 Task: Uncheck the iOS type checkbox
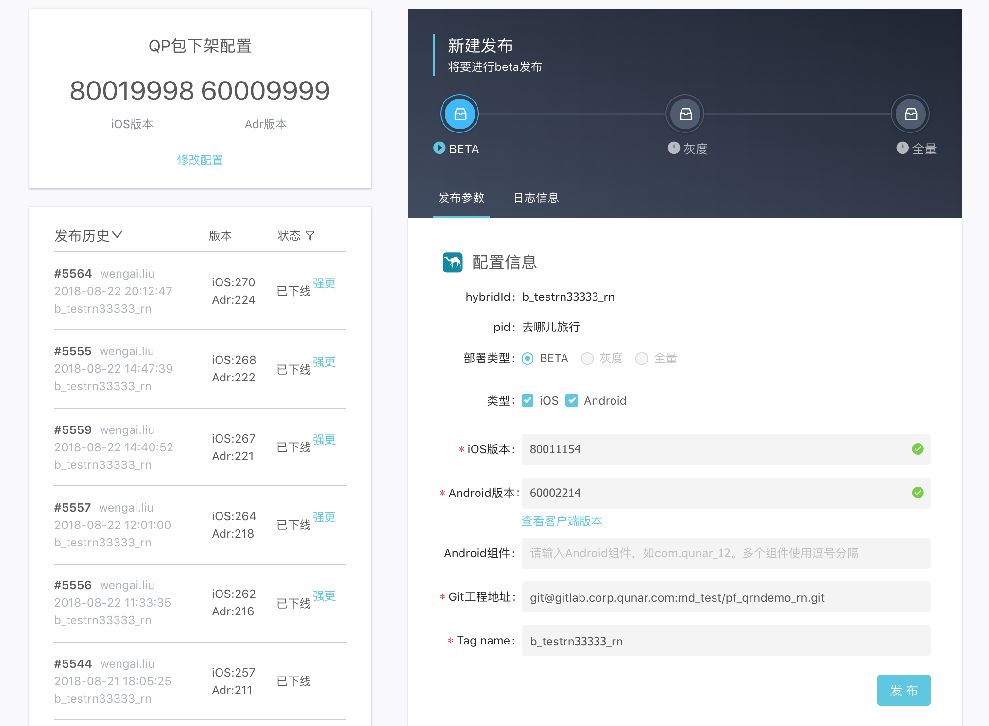pos(528,400)
